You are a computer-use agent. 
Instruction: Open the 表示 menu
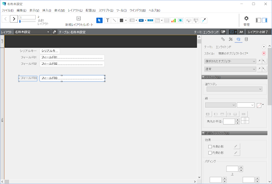(x=34, y=10)
